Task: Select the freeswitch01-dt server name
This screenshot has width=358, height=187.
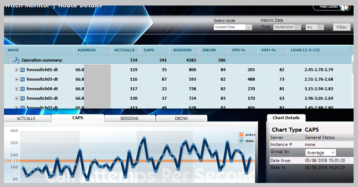Action: [42, 70]
